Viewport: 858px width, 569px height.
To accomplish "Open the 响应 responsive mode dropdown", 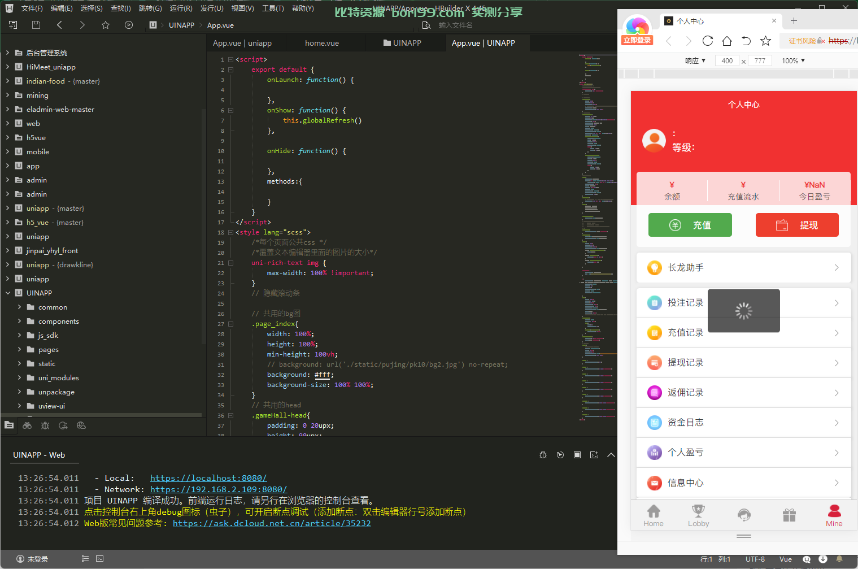I will pyautogui.click(x=695, y=60).
